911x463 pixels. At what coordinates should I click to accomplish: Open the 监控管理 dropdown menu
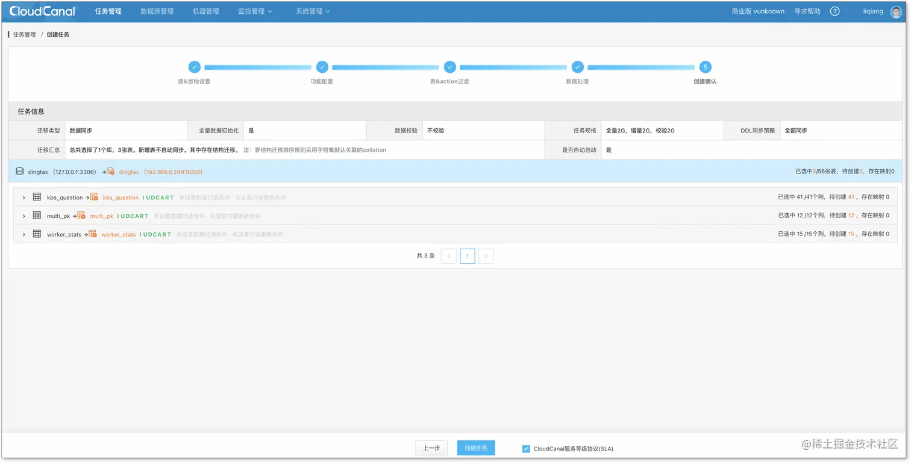click(255, 11)
